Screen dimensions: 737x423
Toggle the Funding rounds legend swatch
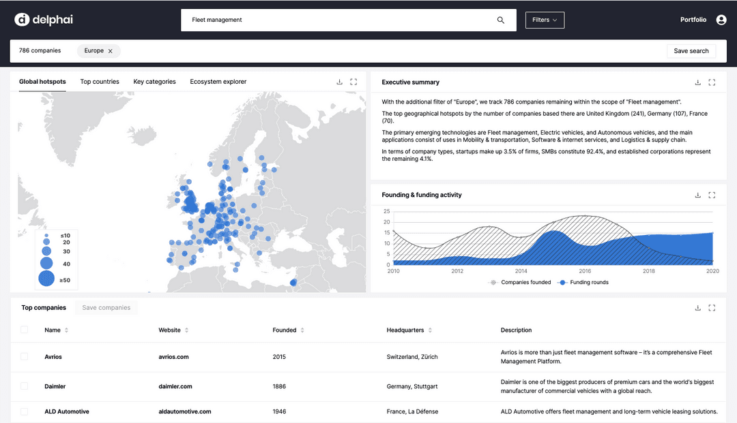(563, 282)
